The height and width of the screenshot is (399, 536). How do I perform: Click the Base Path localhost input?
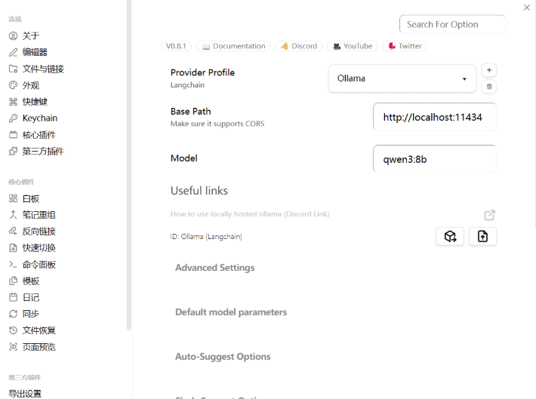pyautogui.click(x=435, y=117)
